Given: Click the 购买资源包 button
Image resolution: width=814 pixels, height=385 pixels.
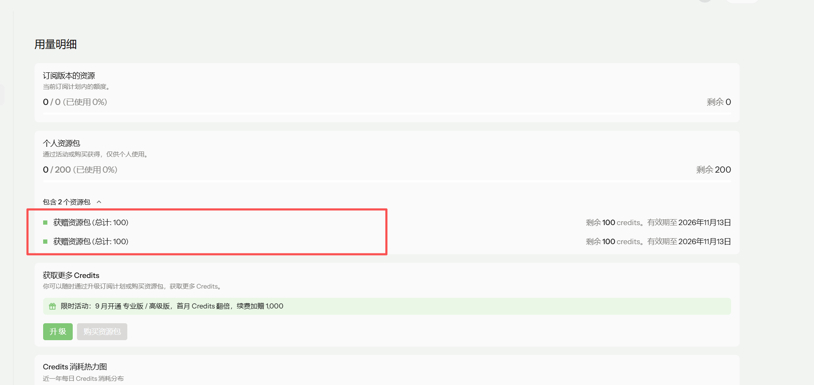Looking at the screenshot, I should pyautogui.click(x=102, y=332).
